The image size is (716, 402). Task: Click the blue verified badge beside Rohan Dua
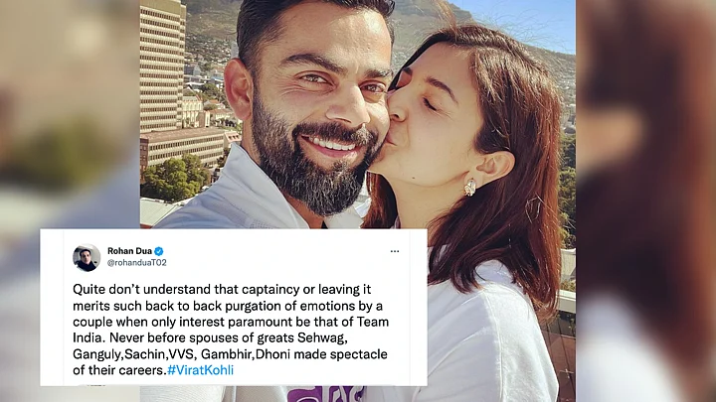(x=159, y=251)
